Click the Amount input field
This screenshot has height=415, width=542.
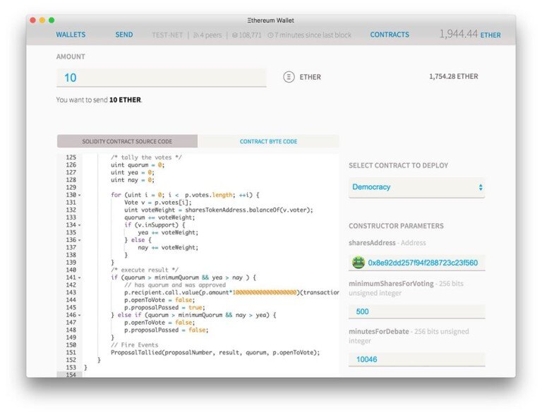(161, 78)
